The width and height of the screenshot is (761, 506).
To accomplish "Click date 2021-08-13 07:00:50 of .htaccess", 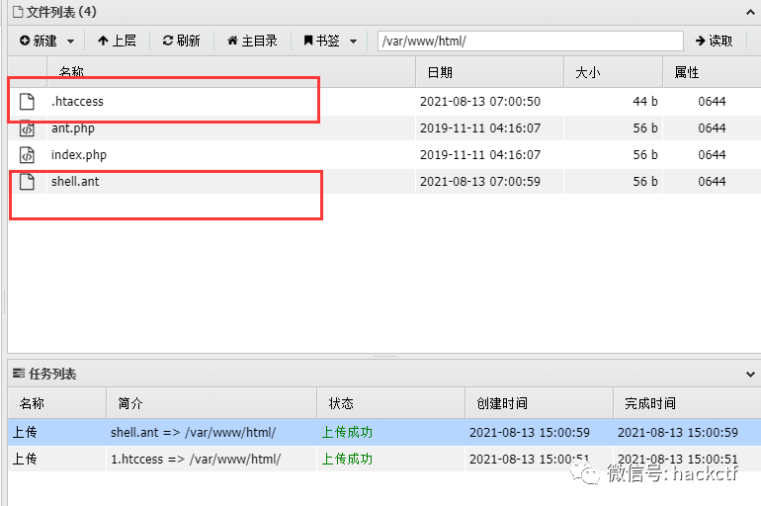I will (480, 102).
